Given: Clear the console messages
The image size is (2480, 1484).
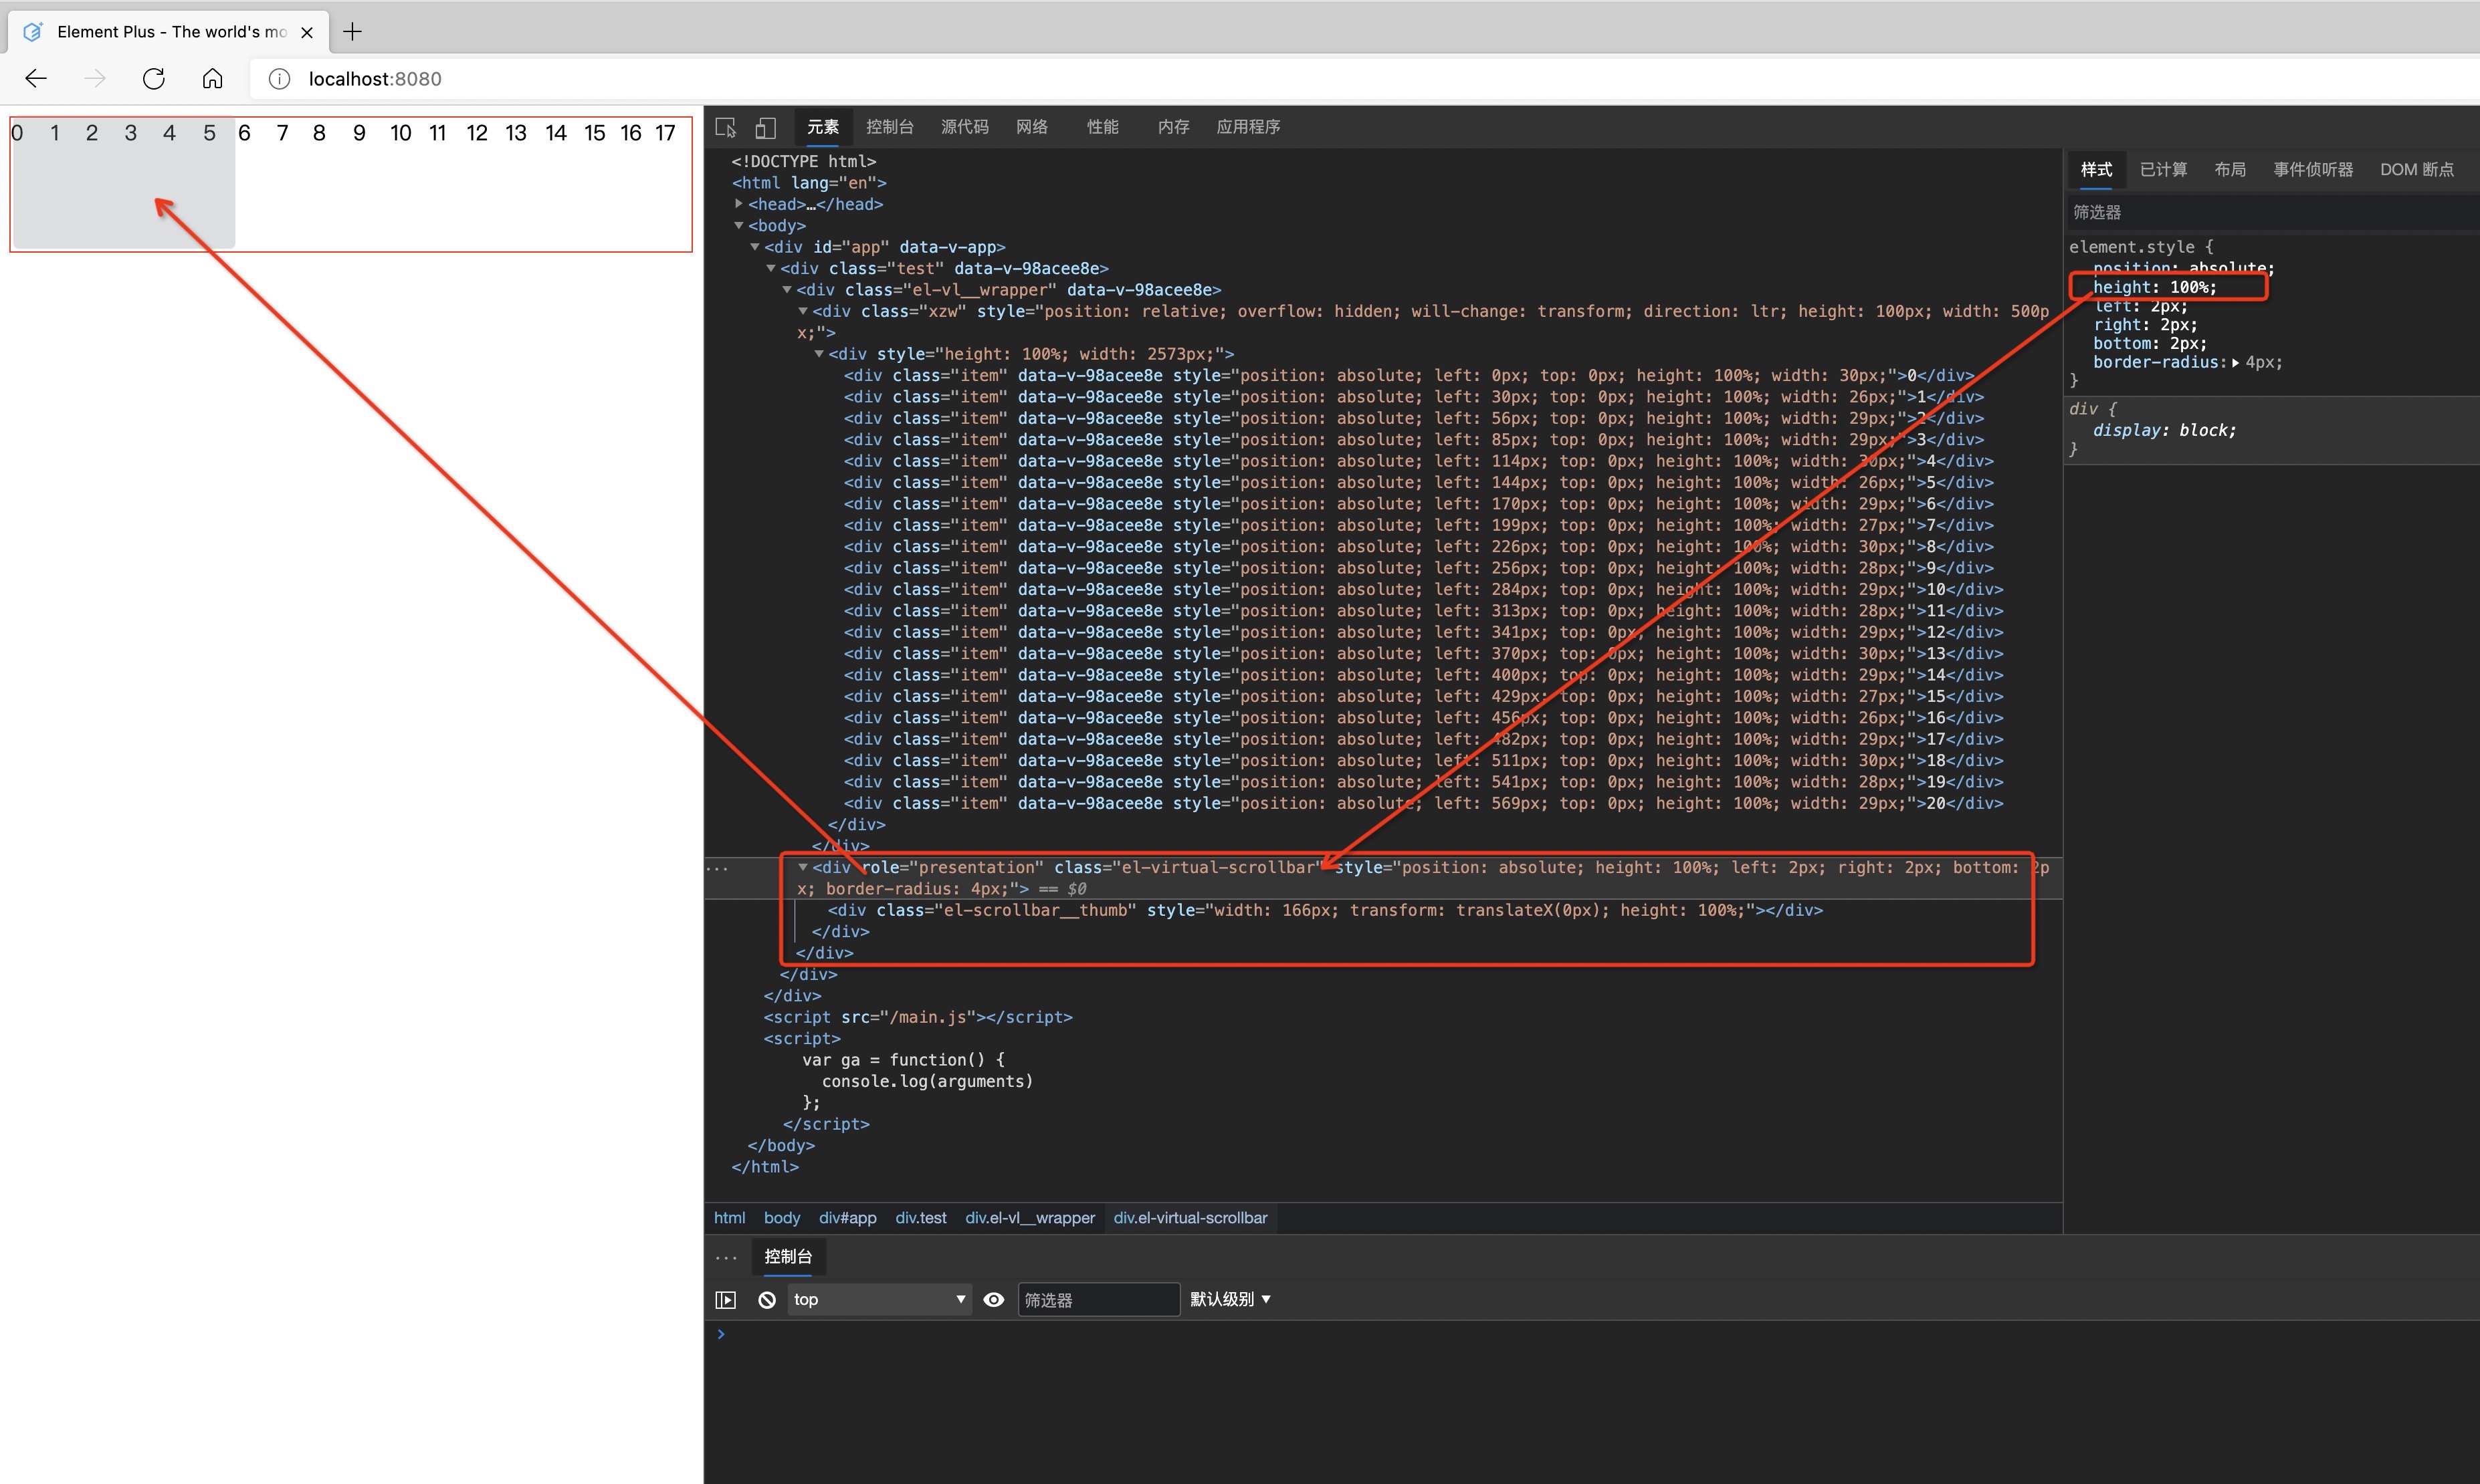Looking at the screenshot, I should [766, 1299].
